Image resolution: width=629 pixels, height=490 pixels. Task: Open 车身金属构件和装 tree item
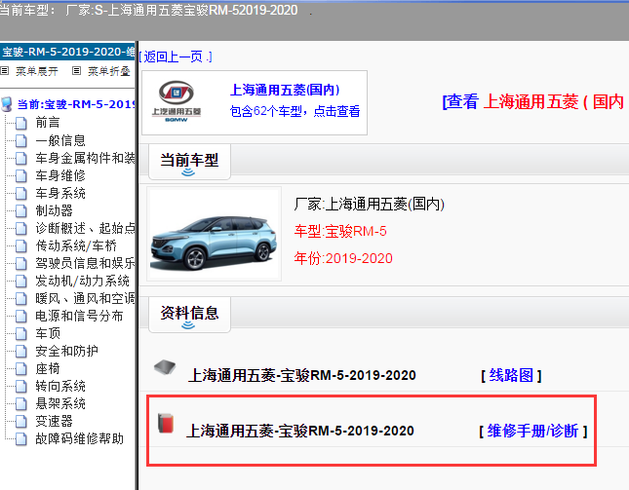85,158
